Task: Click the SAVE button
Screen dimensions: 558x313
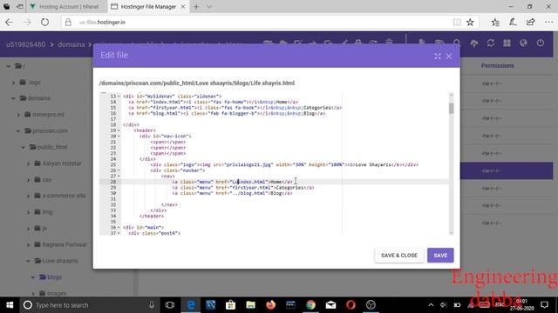Action: click(440, 255)
